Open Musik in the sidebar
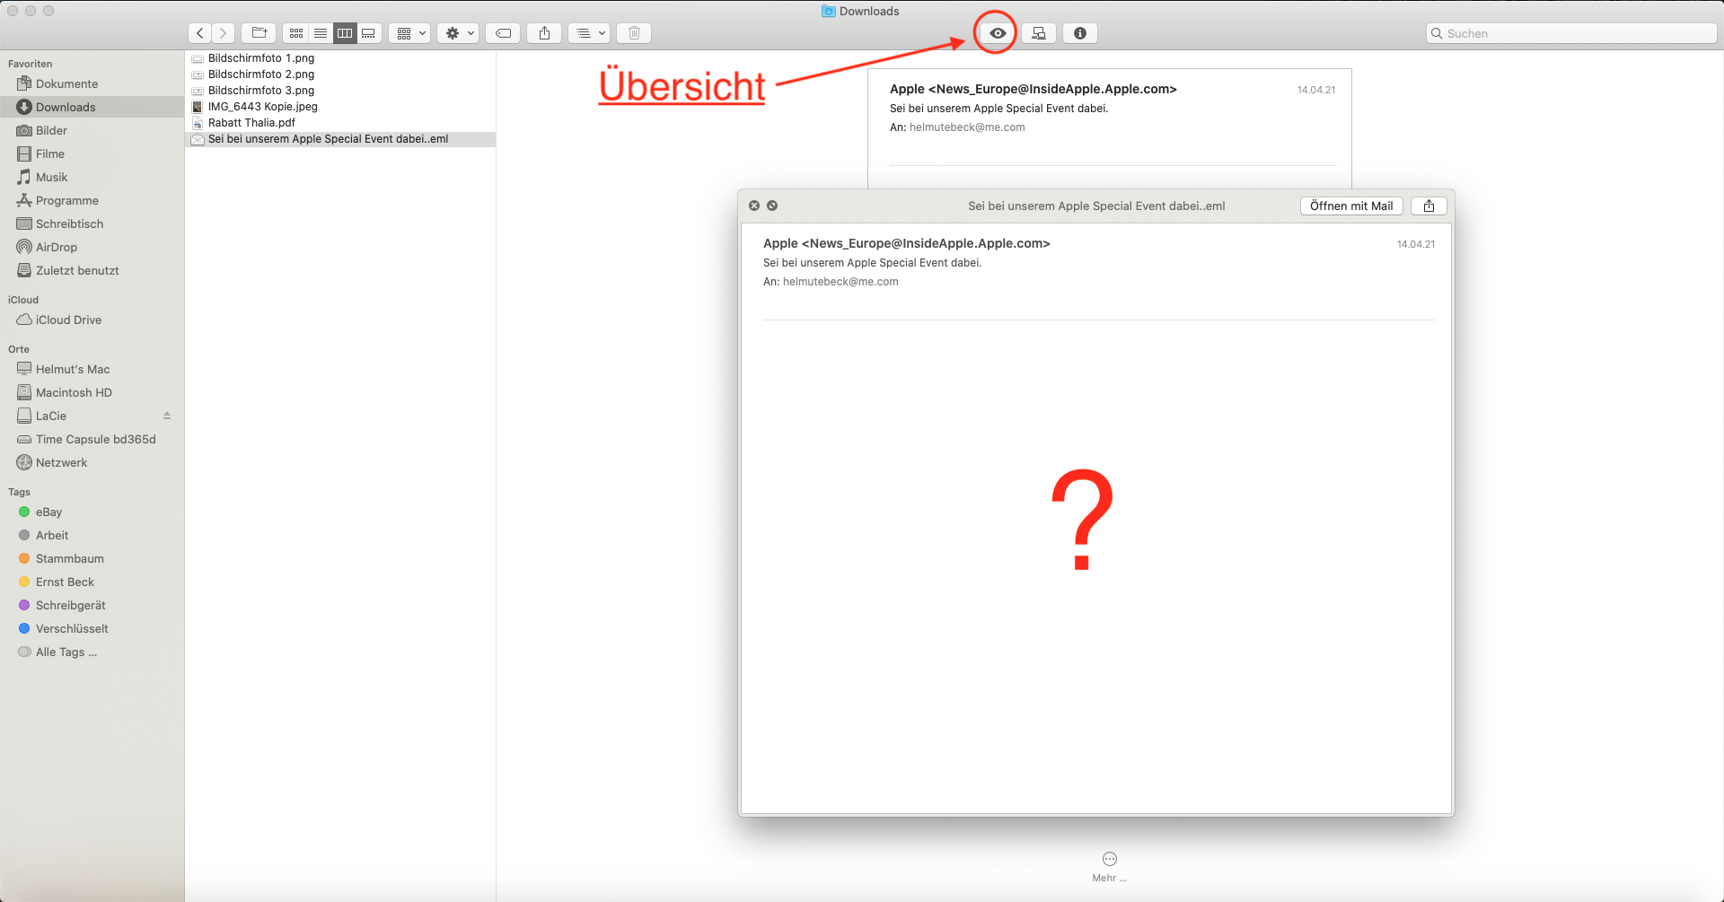The image size is (1724, 902). 92,177
